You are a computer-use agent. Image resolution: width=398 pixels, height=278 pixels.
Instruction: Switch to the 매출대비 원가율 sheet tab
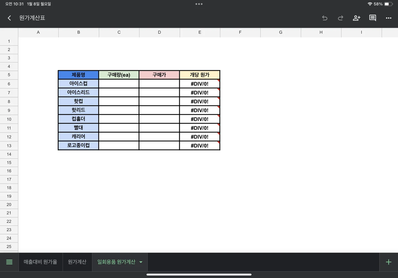pyautogui.click(x=40, y=262)
